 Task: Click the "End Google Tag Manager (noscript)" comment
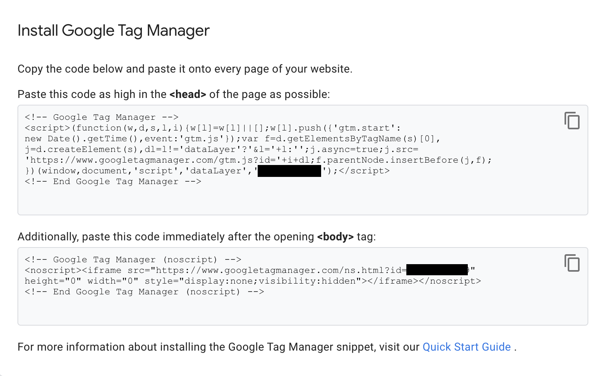click(x=144, y=292)
